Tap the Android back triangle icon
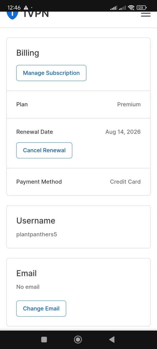The height and width of the screenshot is (349, 157). click(111, 339)
